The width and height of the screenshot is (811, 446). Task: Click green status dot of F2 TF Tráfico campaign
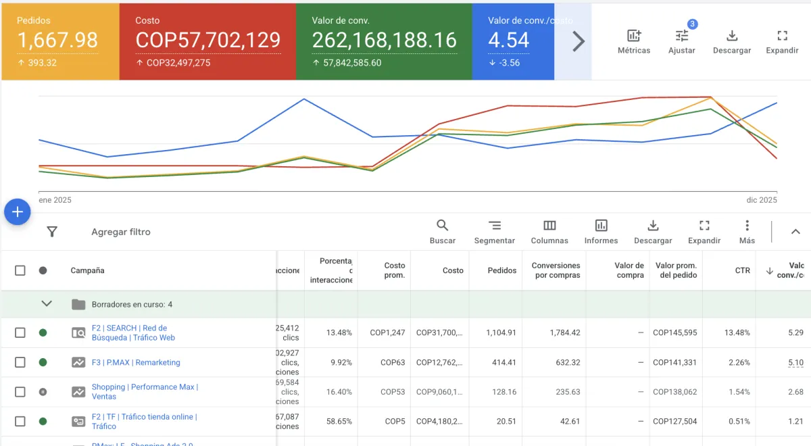43,422
